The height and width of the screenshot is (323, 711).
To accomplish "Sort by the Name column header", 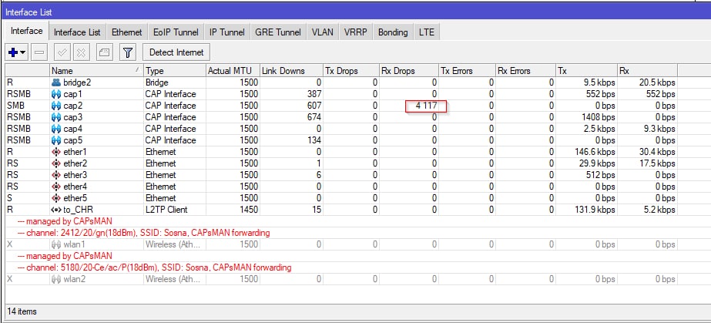I will (x=96, y=71).
